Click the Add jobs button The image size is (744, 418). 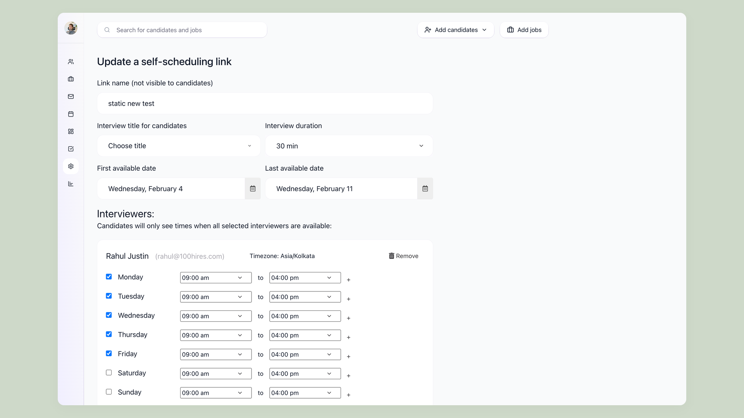(524, 30)
